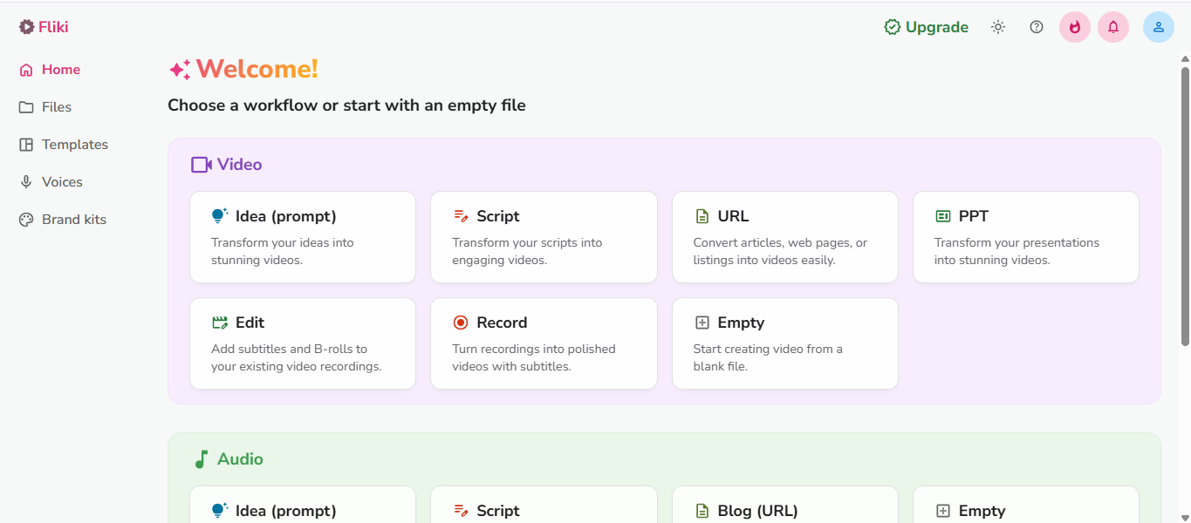The image size is (1191, 523).
Task: Click the lightbulb icon on Idea (prompt) card
Action: (x=217, y=215)
